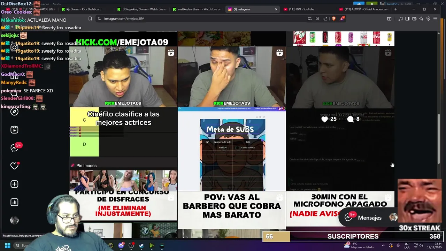Switch to ElGlogloking Stream tab

point(141,9)
